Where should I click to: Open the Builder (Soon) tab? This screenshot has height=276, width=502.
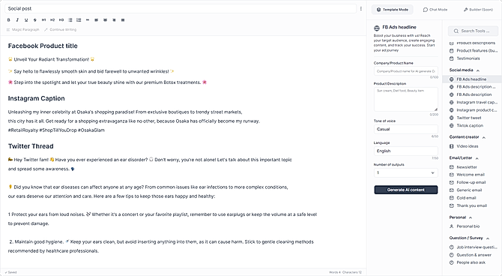pos(478,10)
